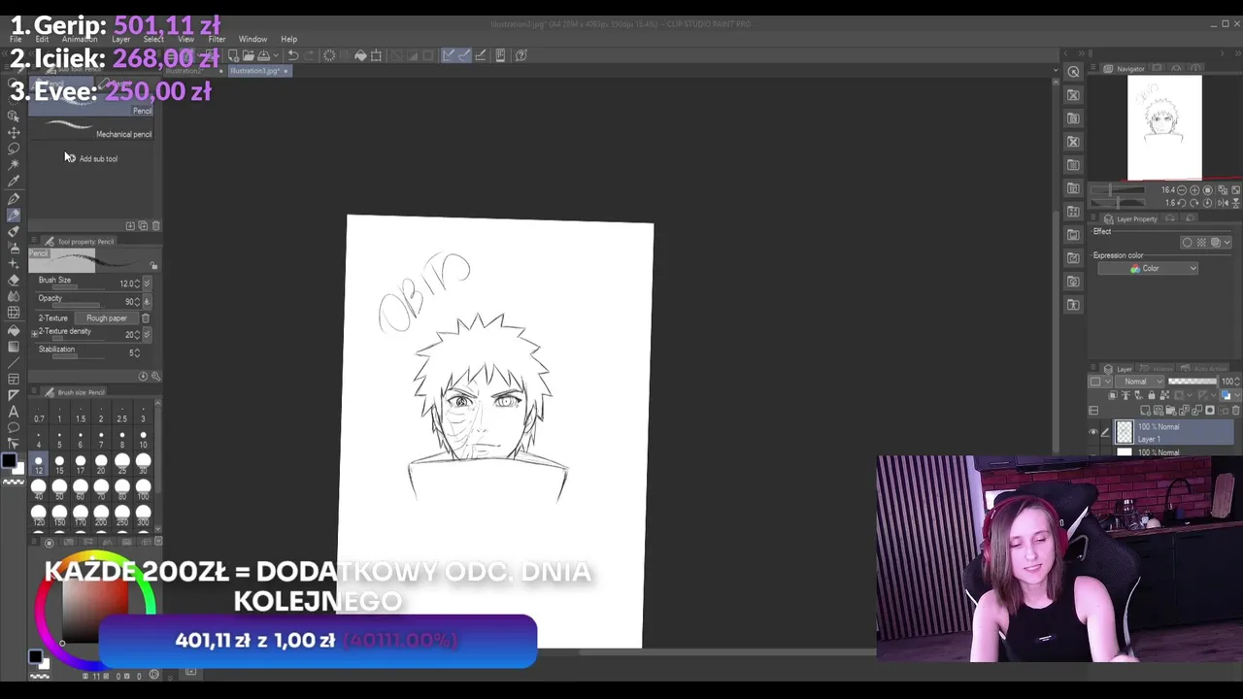Open the Filter menu
The width and height of the screenshot is (1243, 699).
[216, 40]
